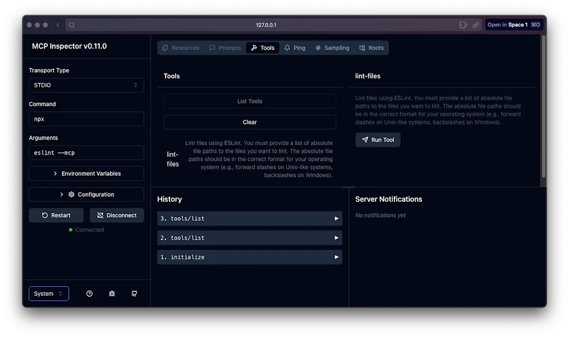Open the Resources tab

[x=181, y=48]
